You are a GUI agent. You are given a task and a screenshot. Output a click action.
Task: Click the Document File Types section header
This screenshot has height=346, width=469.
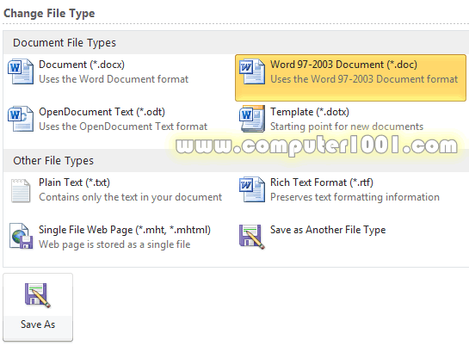(65, 43)
